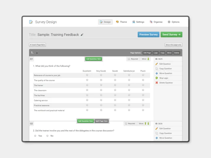Select Poor for The facilities

point(143,95)
